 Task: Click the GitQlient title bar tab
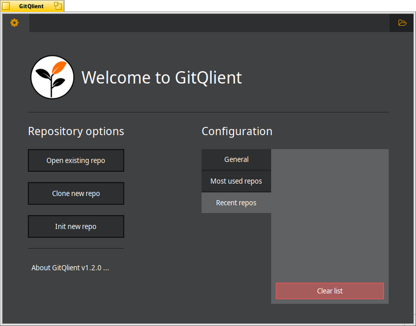[32, 6]
